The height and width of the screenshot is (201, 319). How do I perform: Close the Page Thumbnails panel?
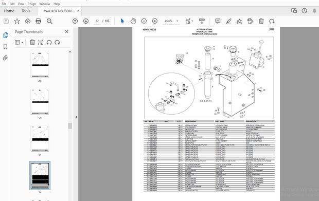(x=67, y=32)
